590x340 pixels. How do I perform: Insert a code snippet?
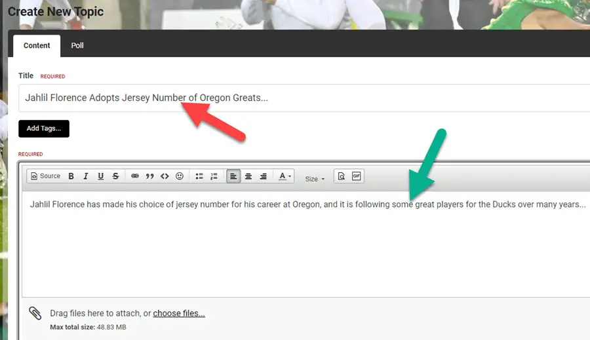(x=165, y=176)
